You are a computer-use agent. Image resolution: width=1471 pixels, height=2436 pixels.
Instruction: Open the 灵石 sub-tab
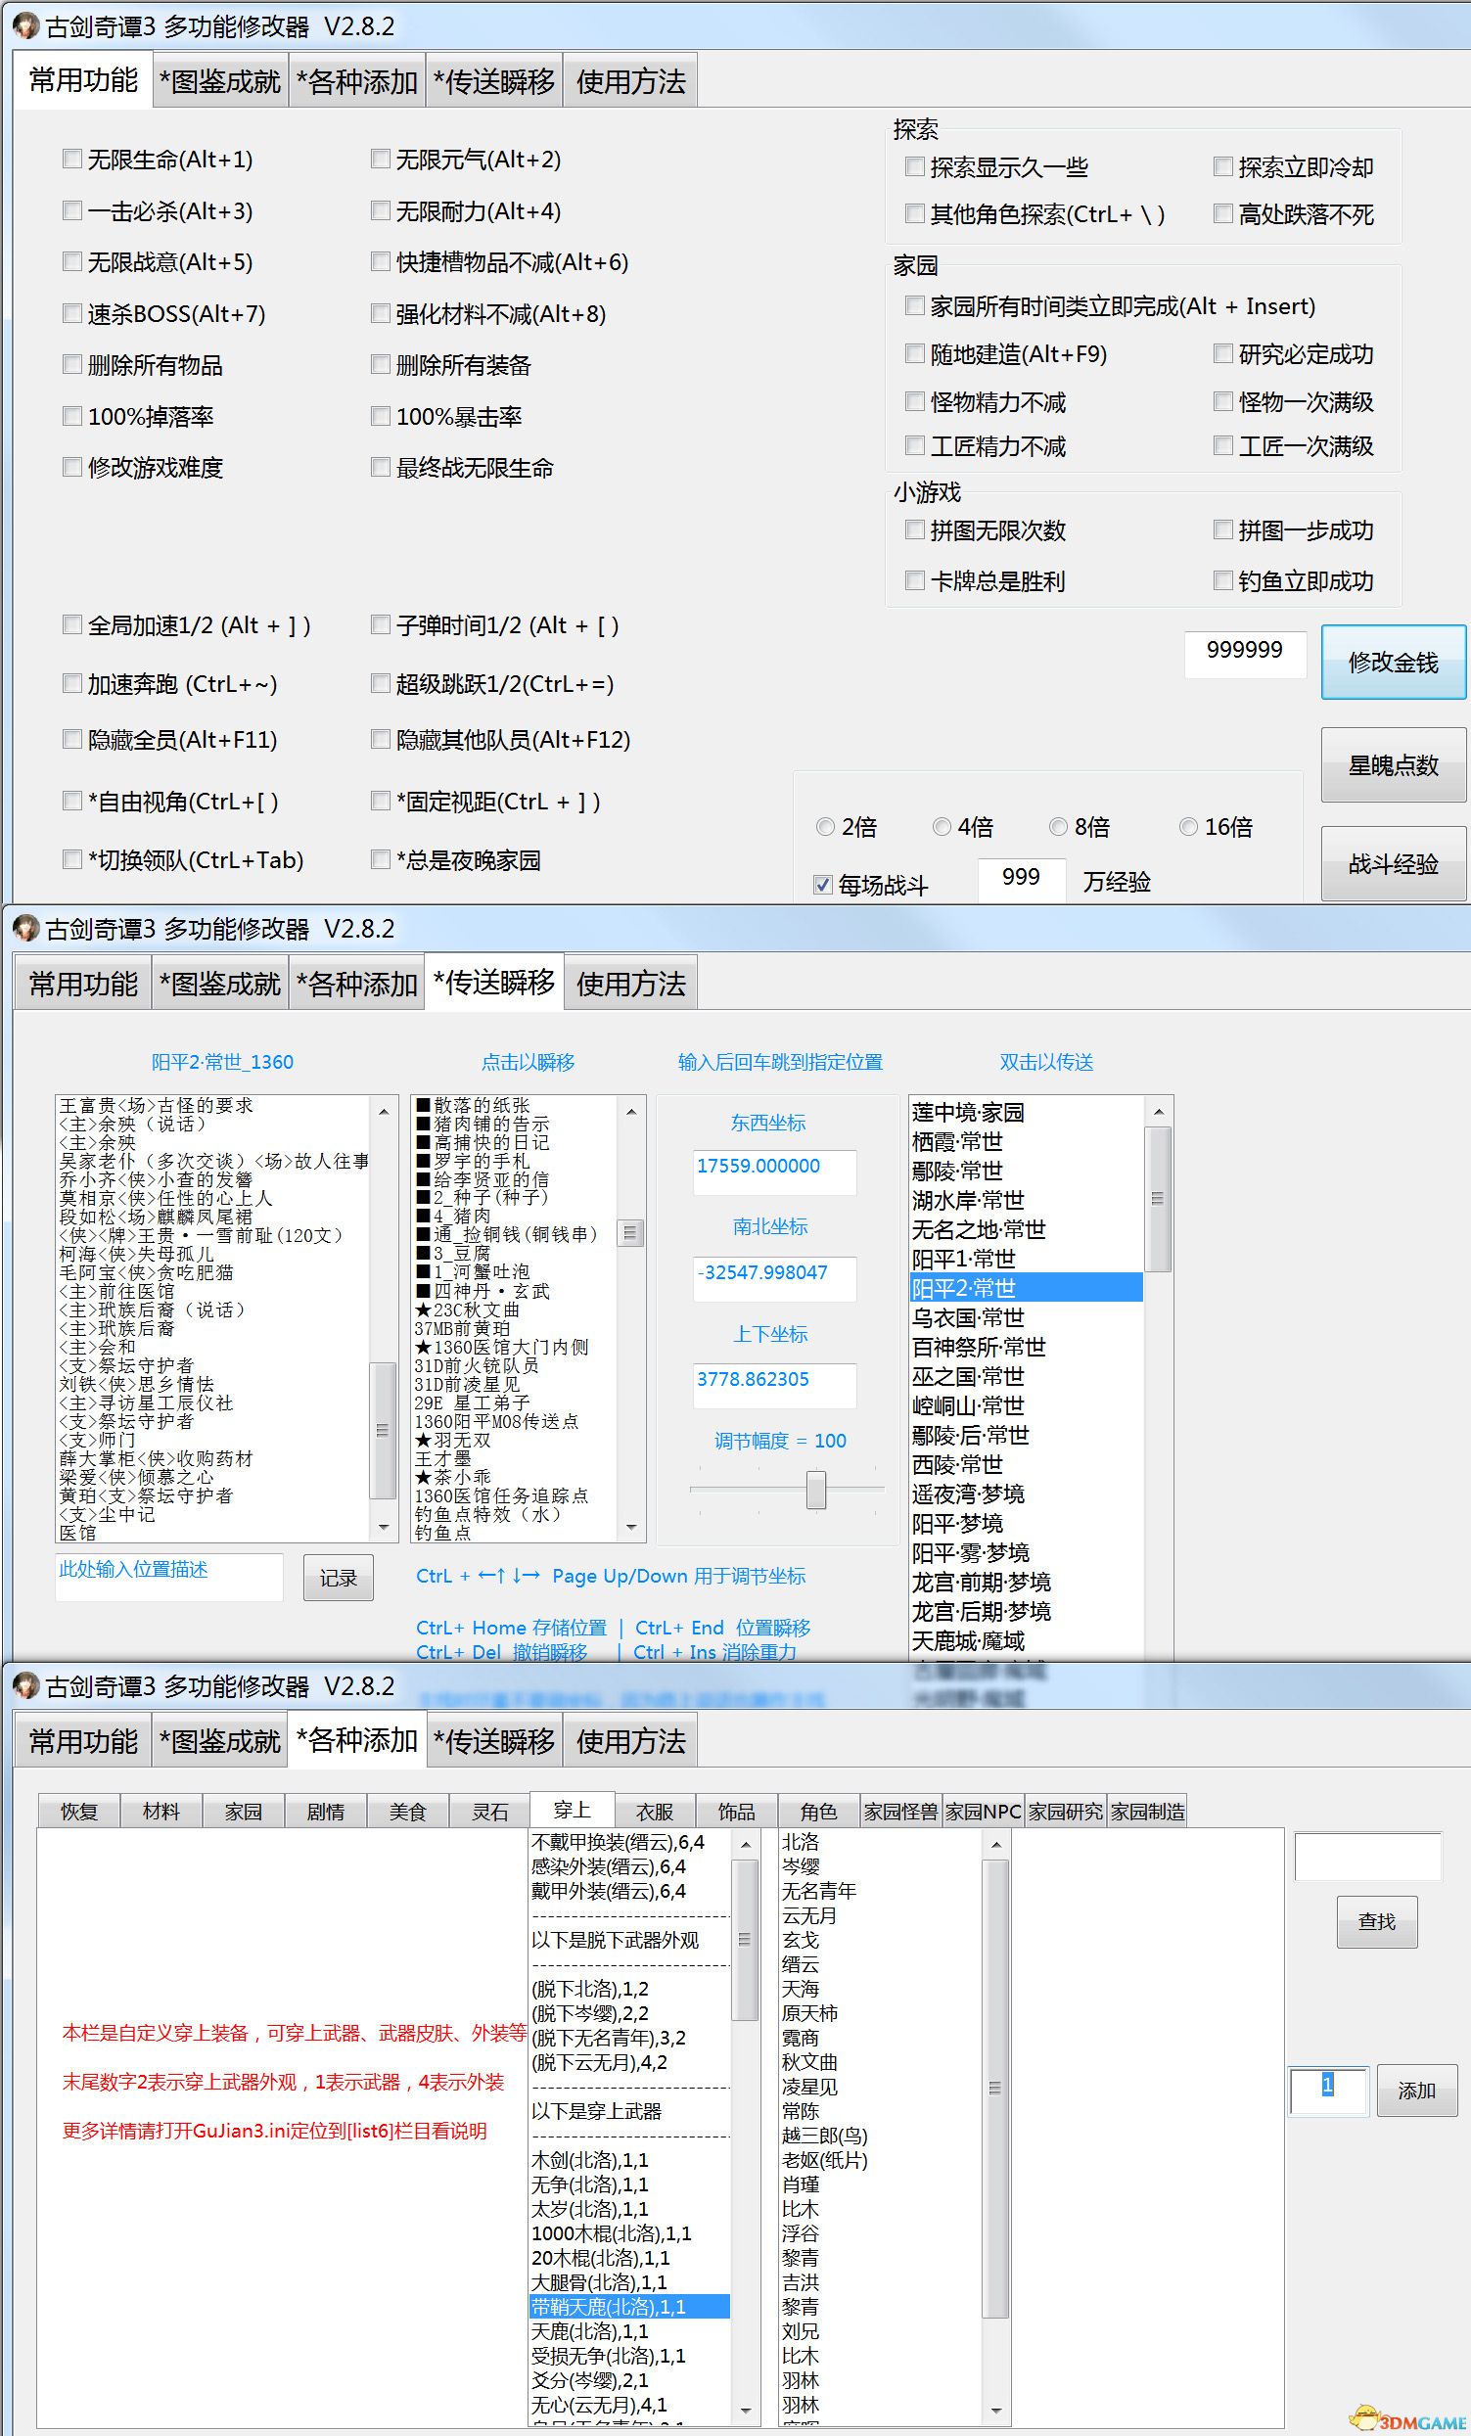(489, 1812)
